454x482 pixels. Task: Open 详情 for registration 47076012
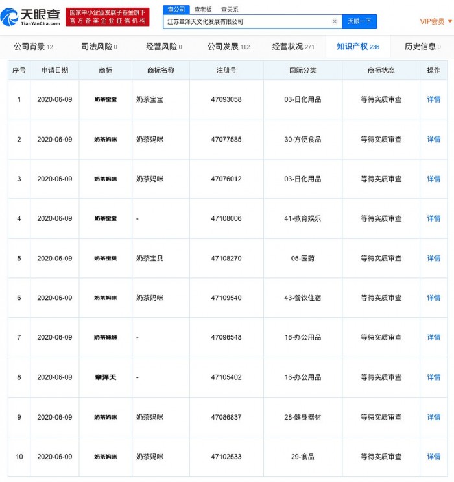433,179
